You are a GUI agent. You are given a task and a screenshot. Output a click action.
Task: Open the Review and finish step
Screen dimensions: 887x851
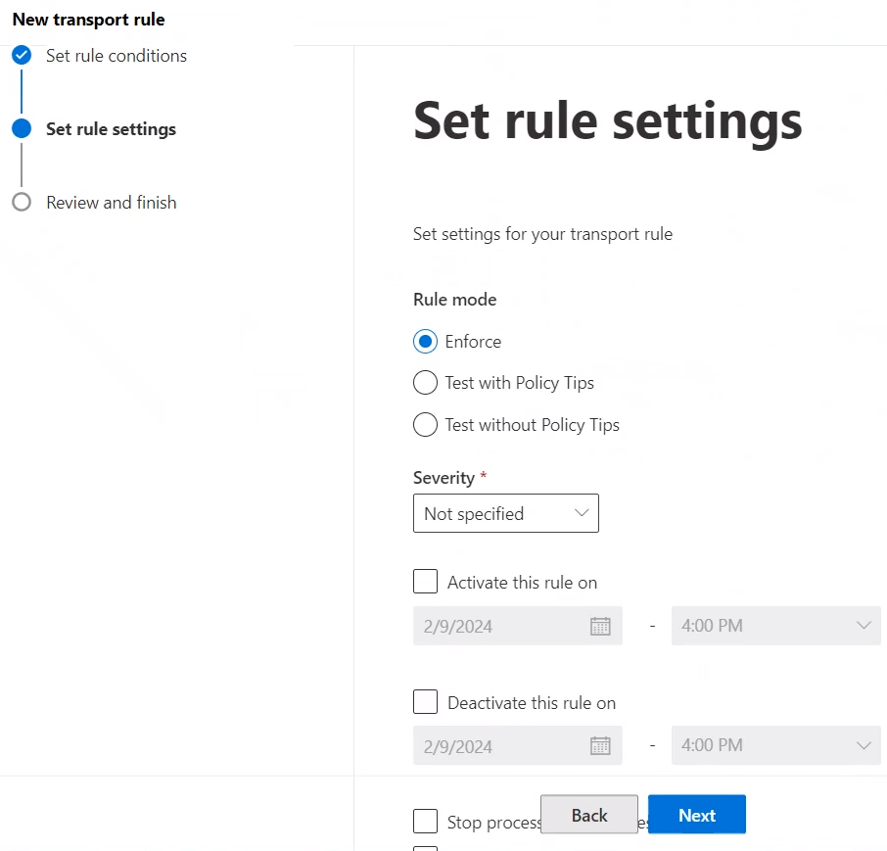[111, 203]
